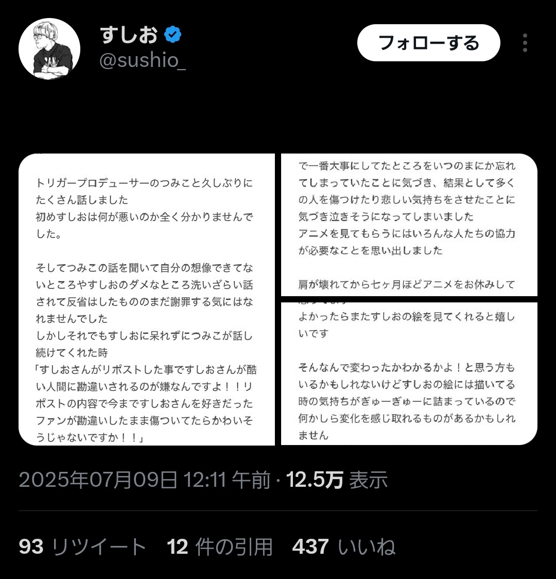Click the リツイート label
This screenshot has height=579, width=556.
[99, 547]
